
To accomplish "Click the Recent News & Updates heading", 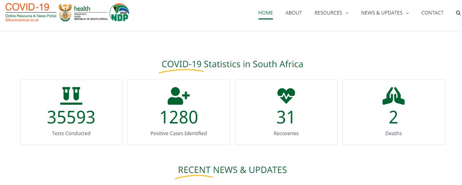I will (x=232, y=170).
